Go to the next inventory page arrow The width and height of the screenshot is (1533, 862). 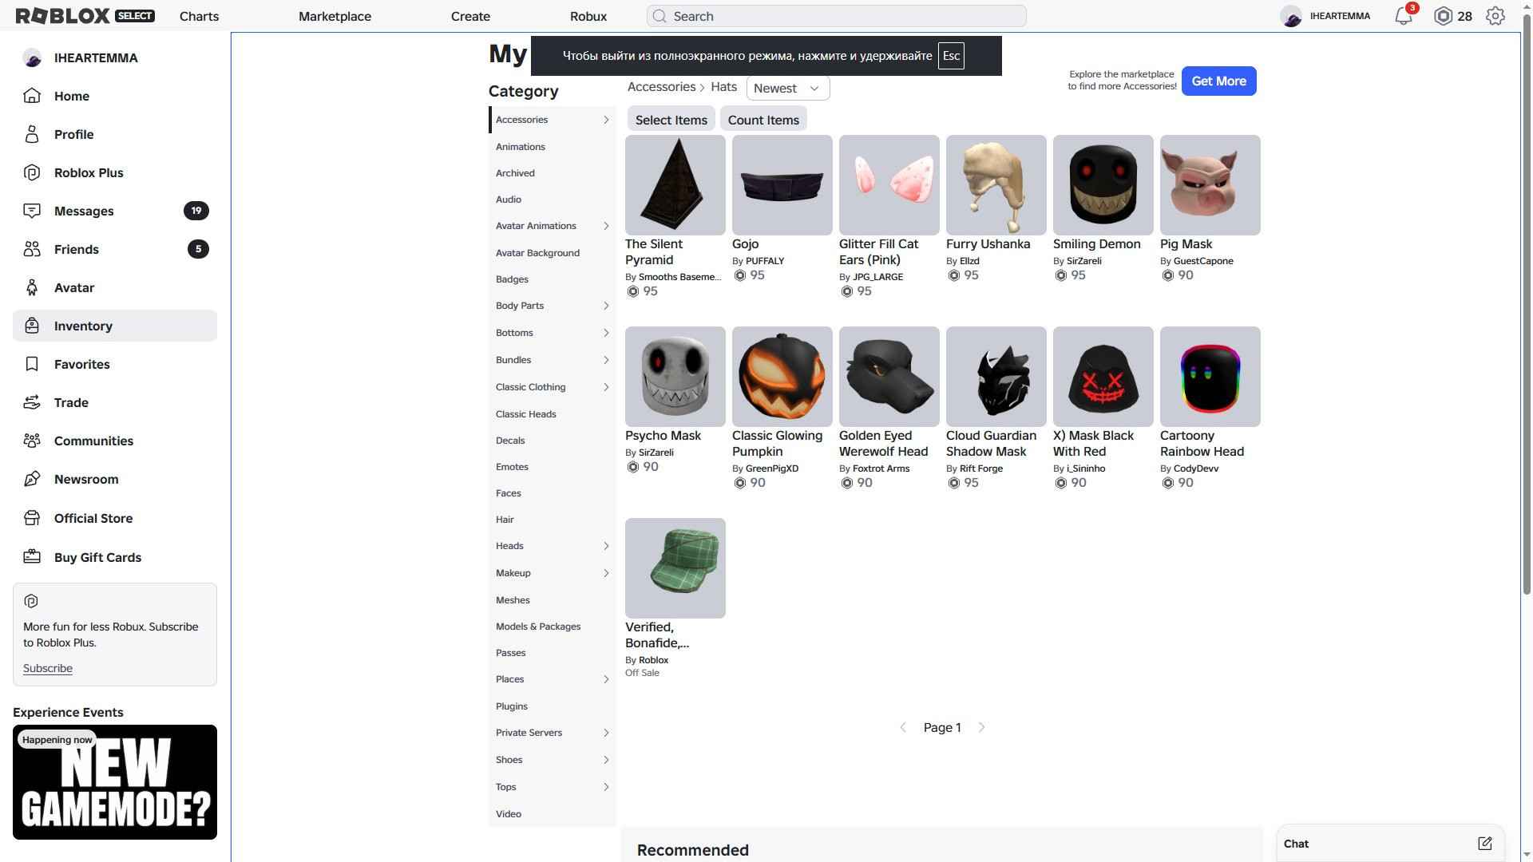981,727
